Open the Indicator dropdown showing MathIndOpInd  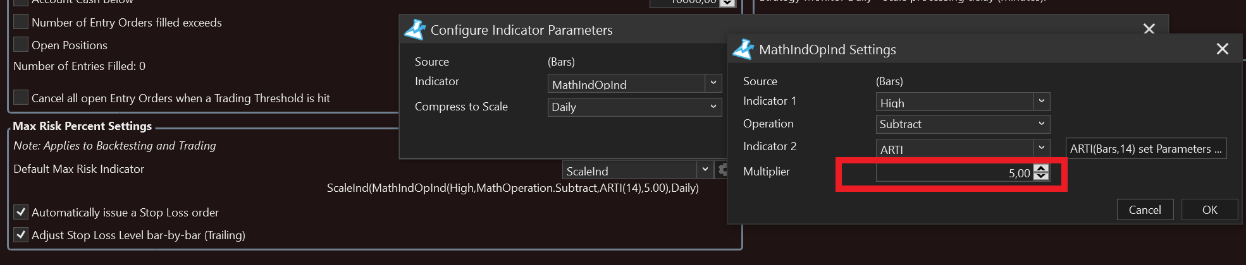click(x=634, y=83)
